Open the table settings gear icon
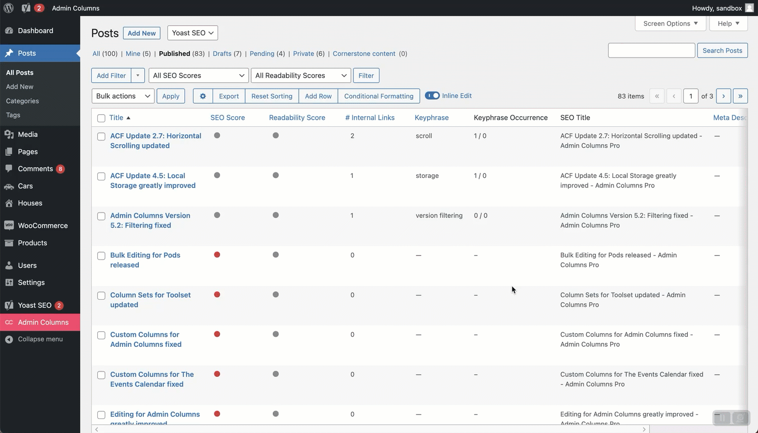This screenshot has height=433, width=758. (x=203, y=96)
